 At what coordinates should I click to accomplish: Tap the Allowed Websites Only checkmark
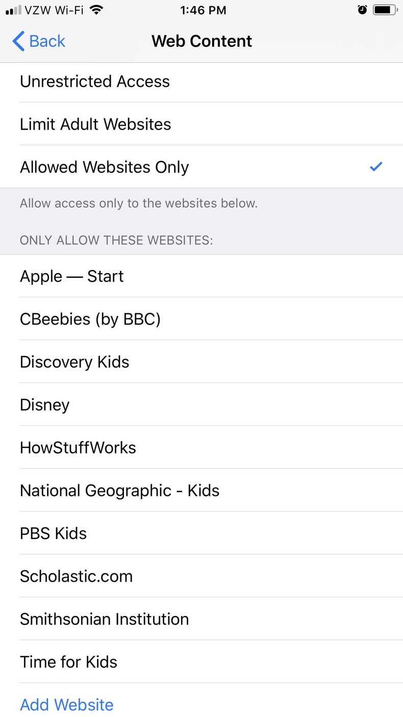pyautogui.click(x=376, y=167)
